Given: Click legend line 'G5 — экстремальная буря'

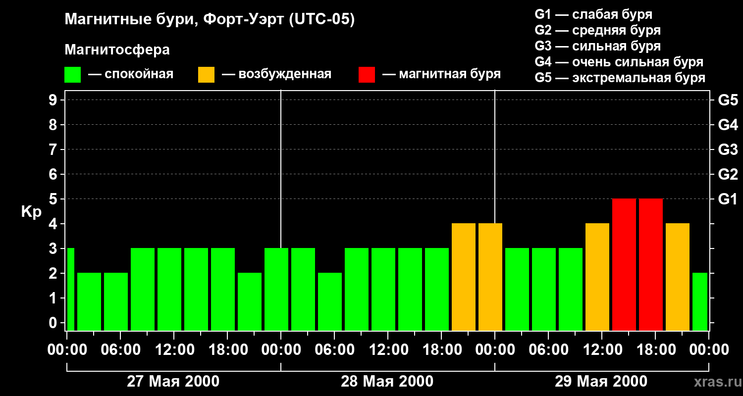Looking at the screenshot, I should 620,78.
